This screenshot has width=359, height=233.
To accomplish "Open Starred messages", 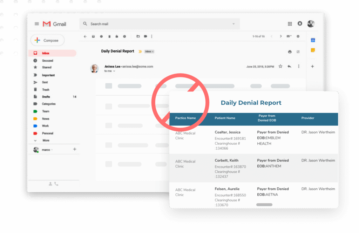I will point(47,67).
